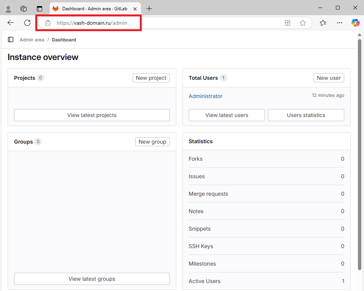The width and height of the screenshot is (364, 291).
Task: Click the 12 minutes ago timestamp
Action: click(328, 95)
